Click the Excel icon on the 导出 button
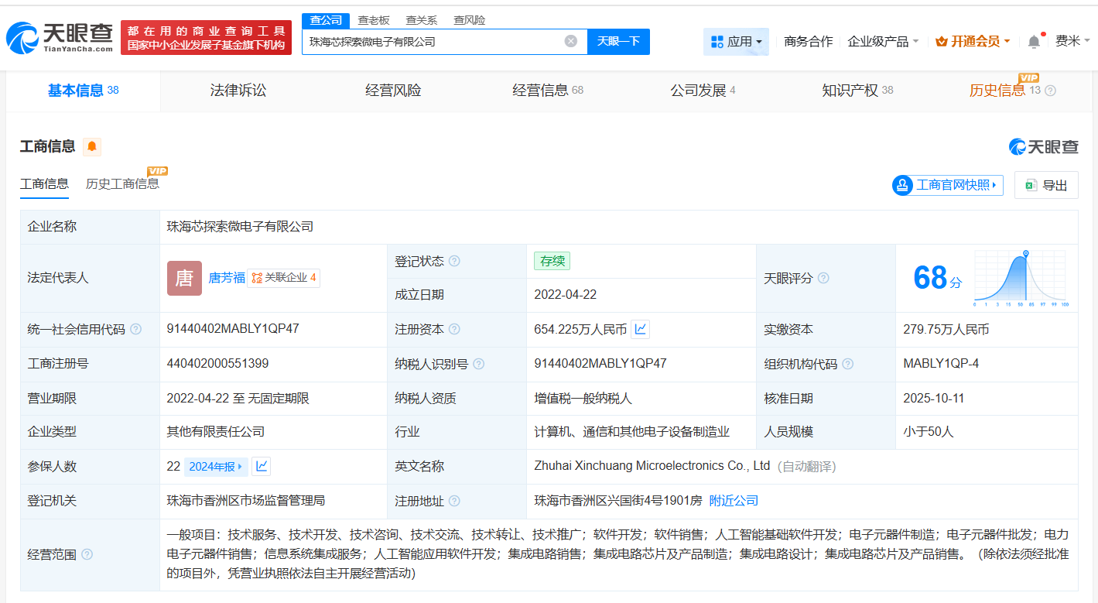The width and height of the screenshot is (1098, 603). [1029, 184]
